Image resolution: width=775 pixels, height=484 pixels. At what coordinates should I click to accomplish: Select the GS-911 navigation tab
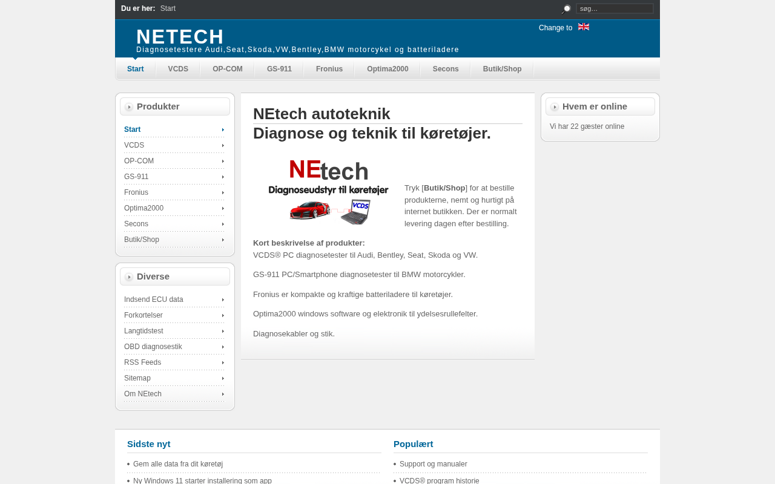click(x=279, y=69)
